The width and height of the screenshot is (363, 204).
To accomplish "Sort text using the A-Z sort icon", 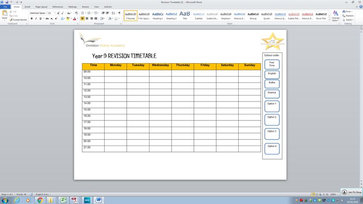I will pyautogui.click(x=113, y=13).
